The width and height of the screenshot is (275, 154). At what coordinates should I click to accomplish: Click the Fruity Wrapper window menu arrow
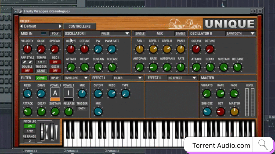pyautogui.click(x=16, y=11)
